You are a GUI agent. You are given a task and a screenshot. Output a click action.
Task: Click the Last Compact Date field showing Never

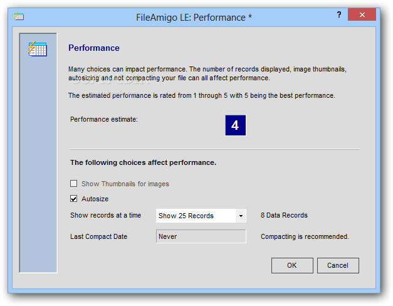click(201, 236)
